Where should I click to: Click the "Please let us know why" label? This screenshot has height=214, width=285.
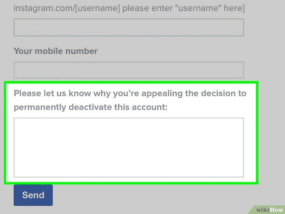tap(130, 100)
